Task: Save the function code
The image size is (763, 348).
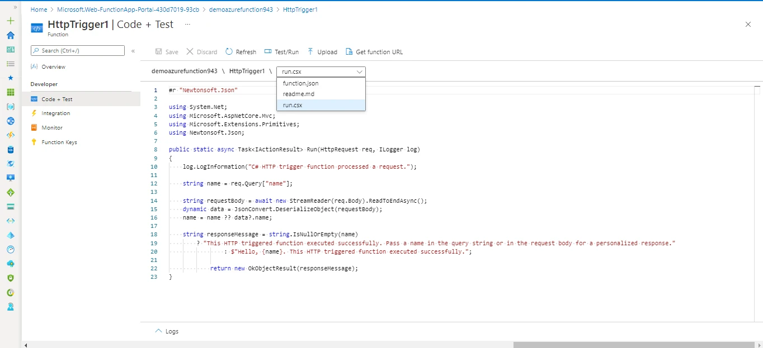Action: point(166,51)
